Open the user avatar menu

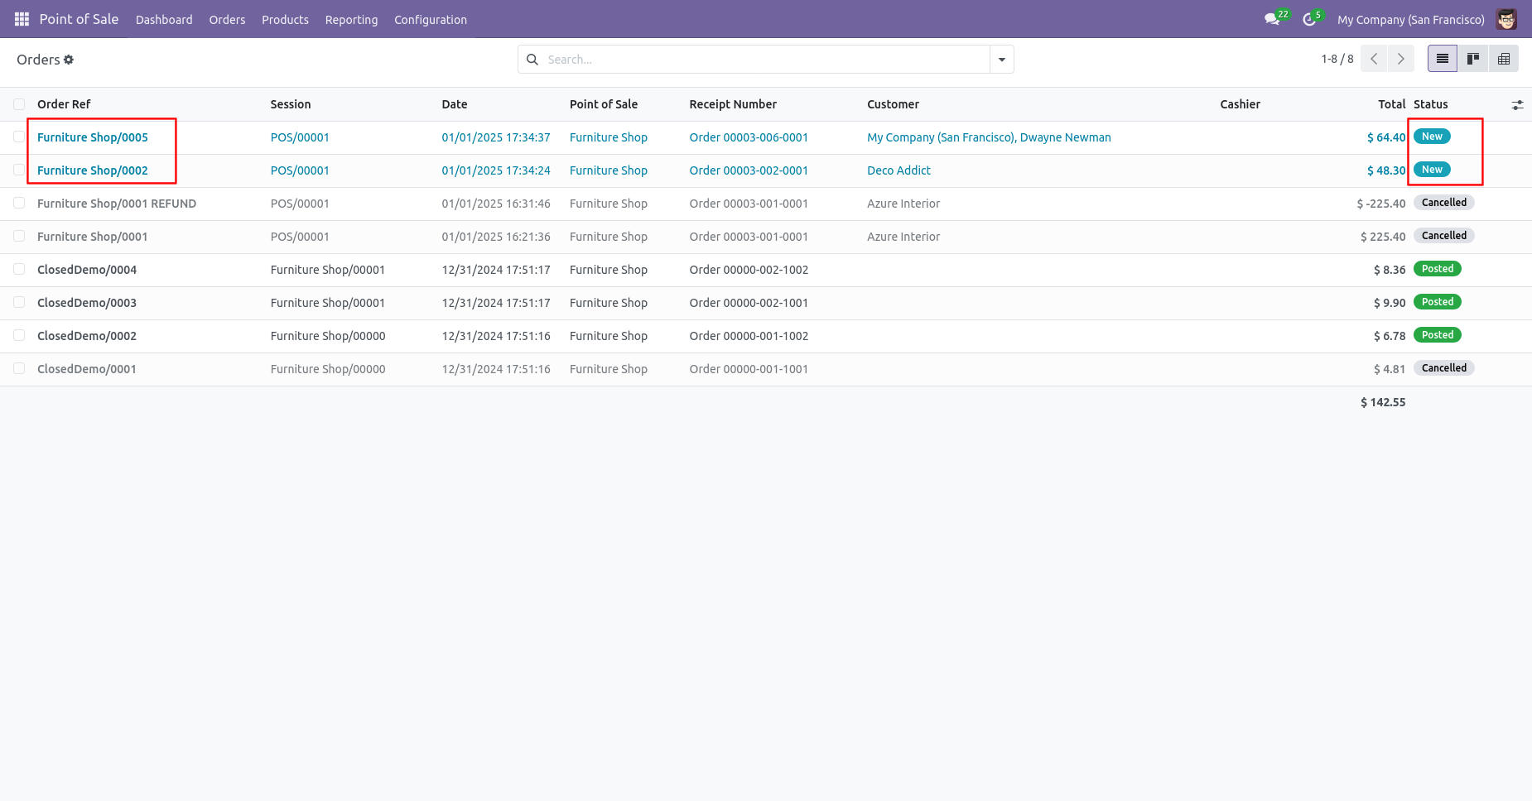pos(1506,19)
